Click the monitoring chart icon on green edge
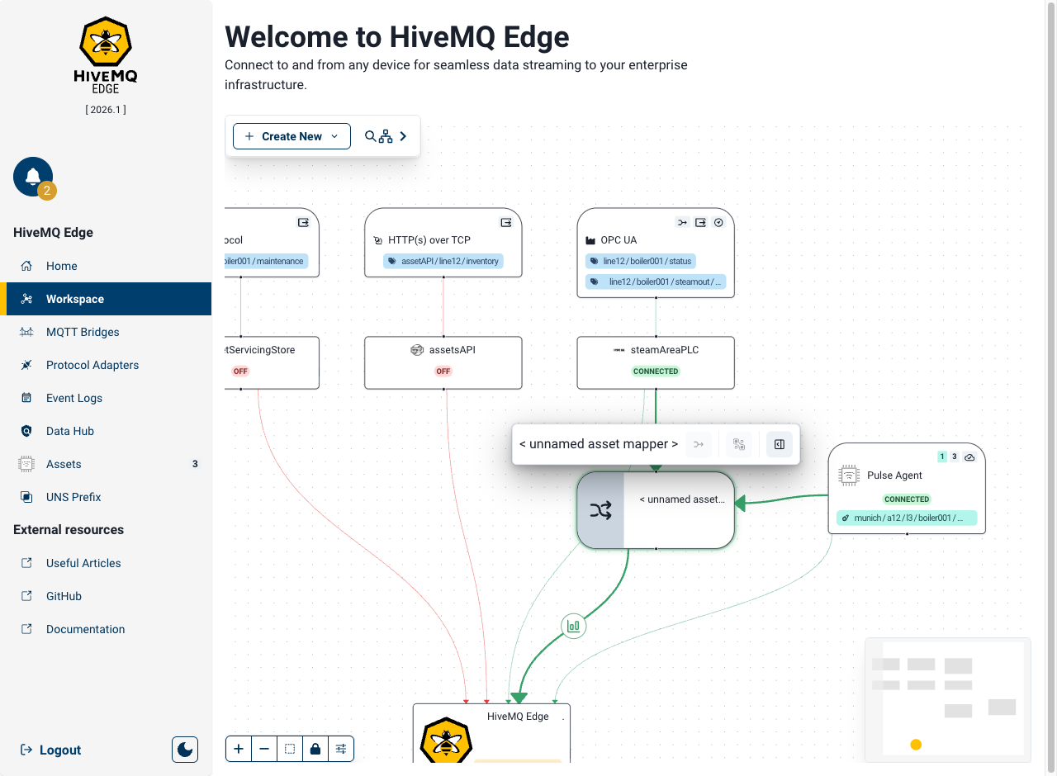 click(x=573, y=627)
